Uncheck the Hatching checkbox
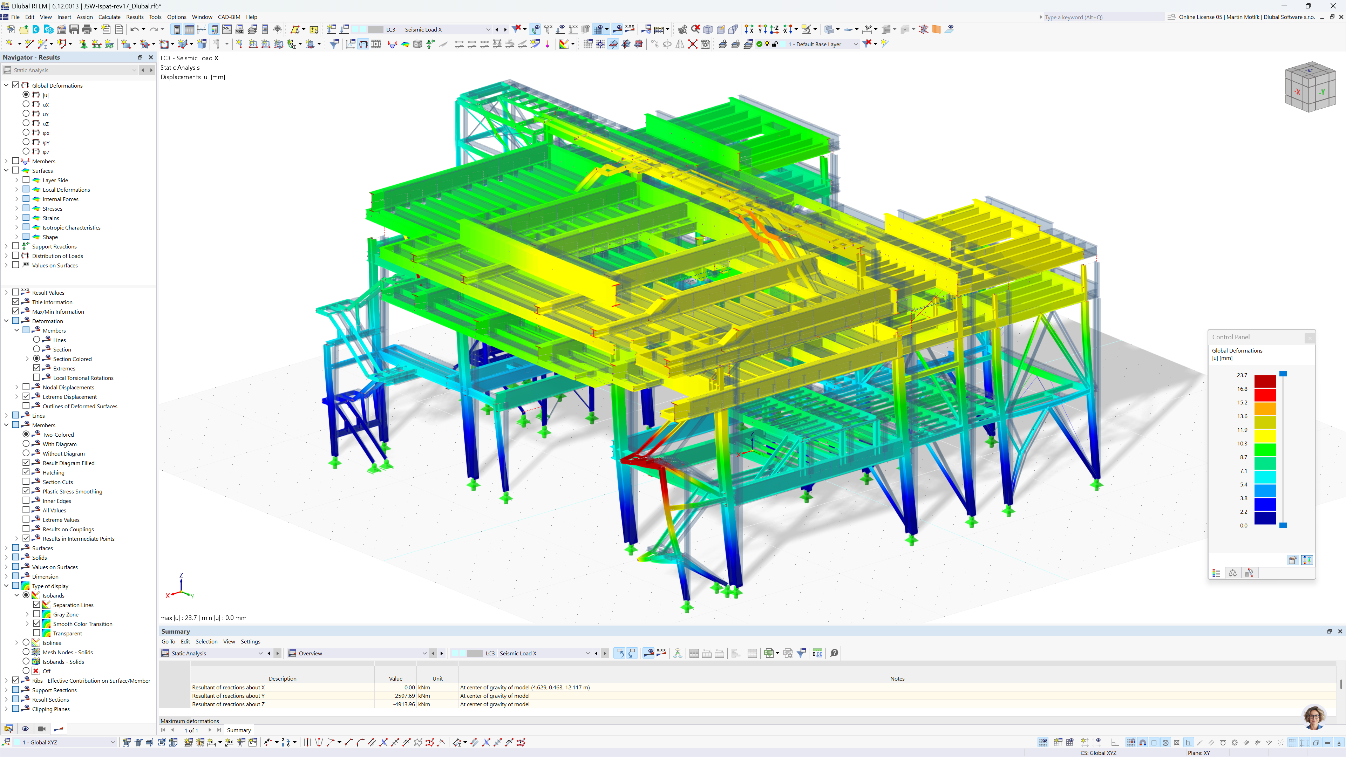The height and width of the screenshot is (757, 1346). [26, 472]
